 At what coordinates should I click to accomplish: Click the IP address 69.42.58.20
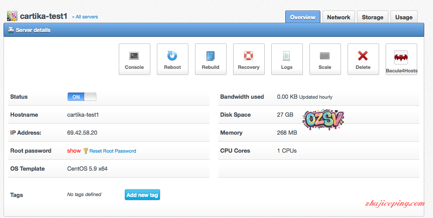tap(82, 133)
